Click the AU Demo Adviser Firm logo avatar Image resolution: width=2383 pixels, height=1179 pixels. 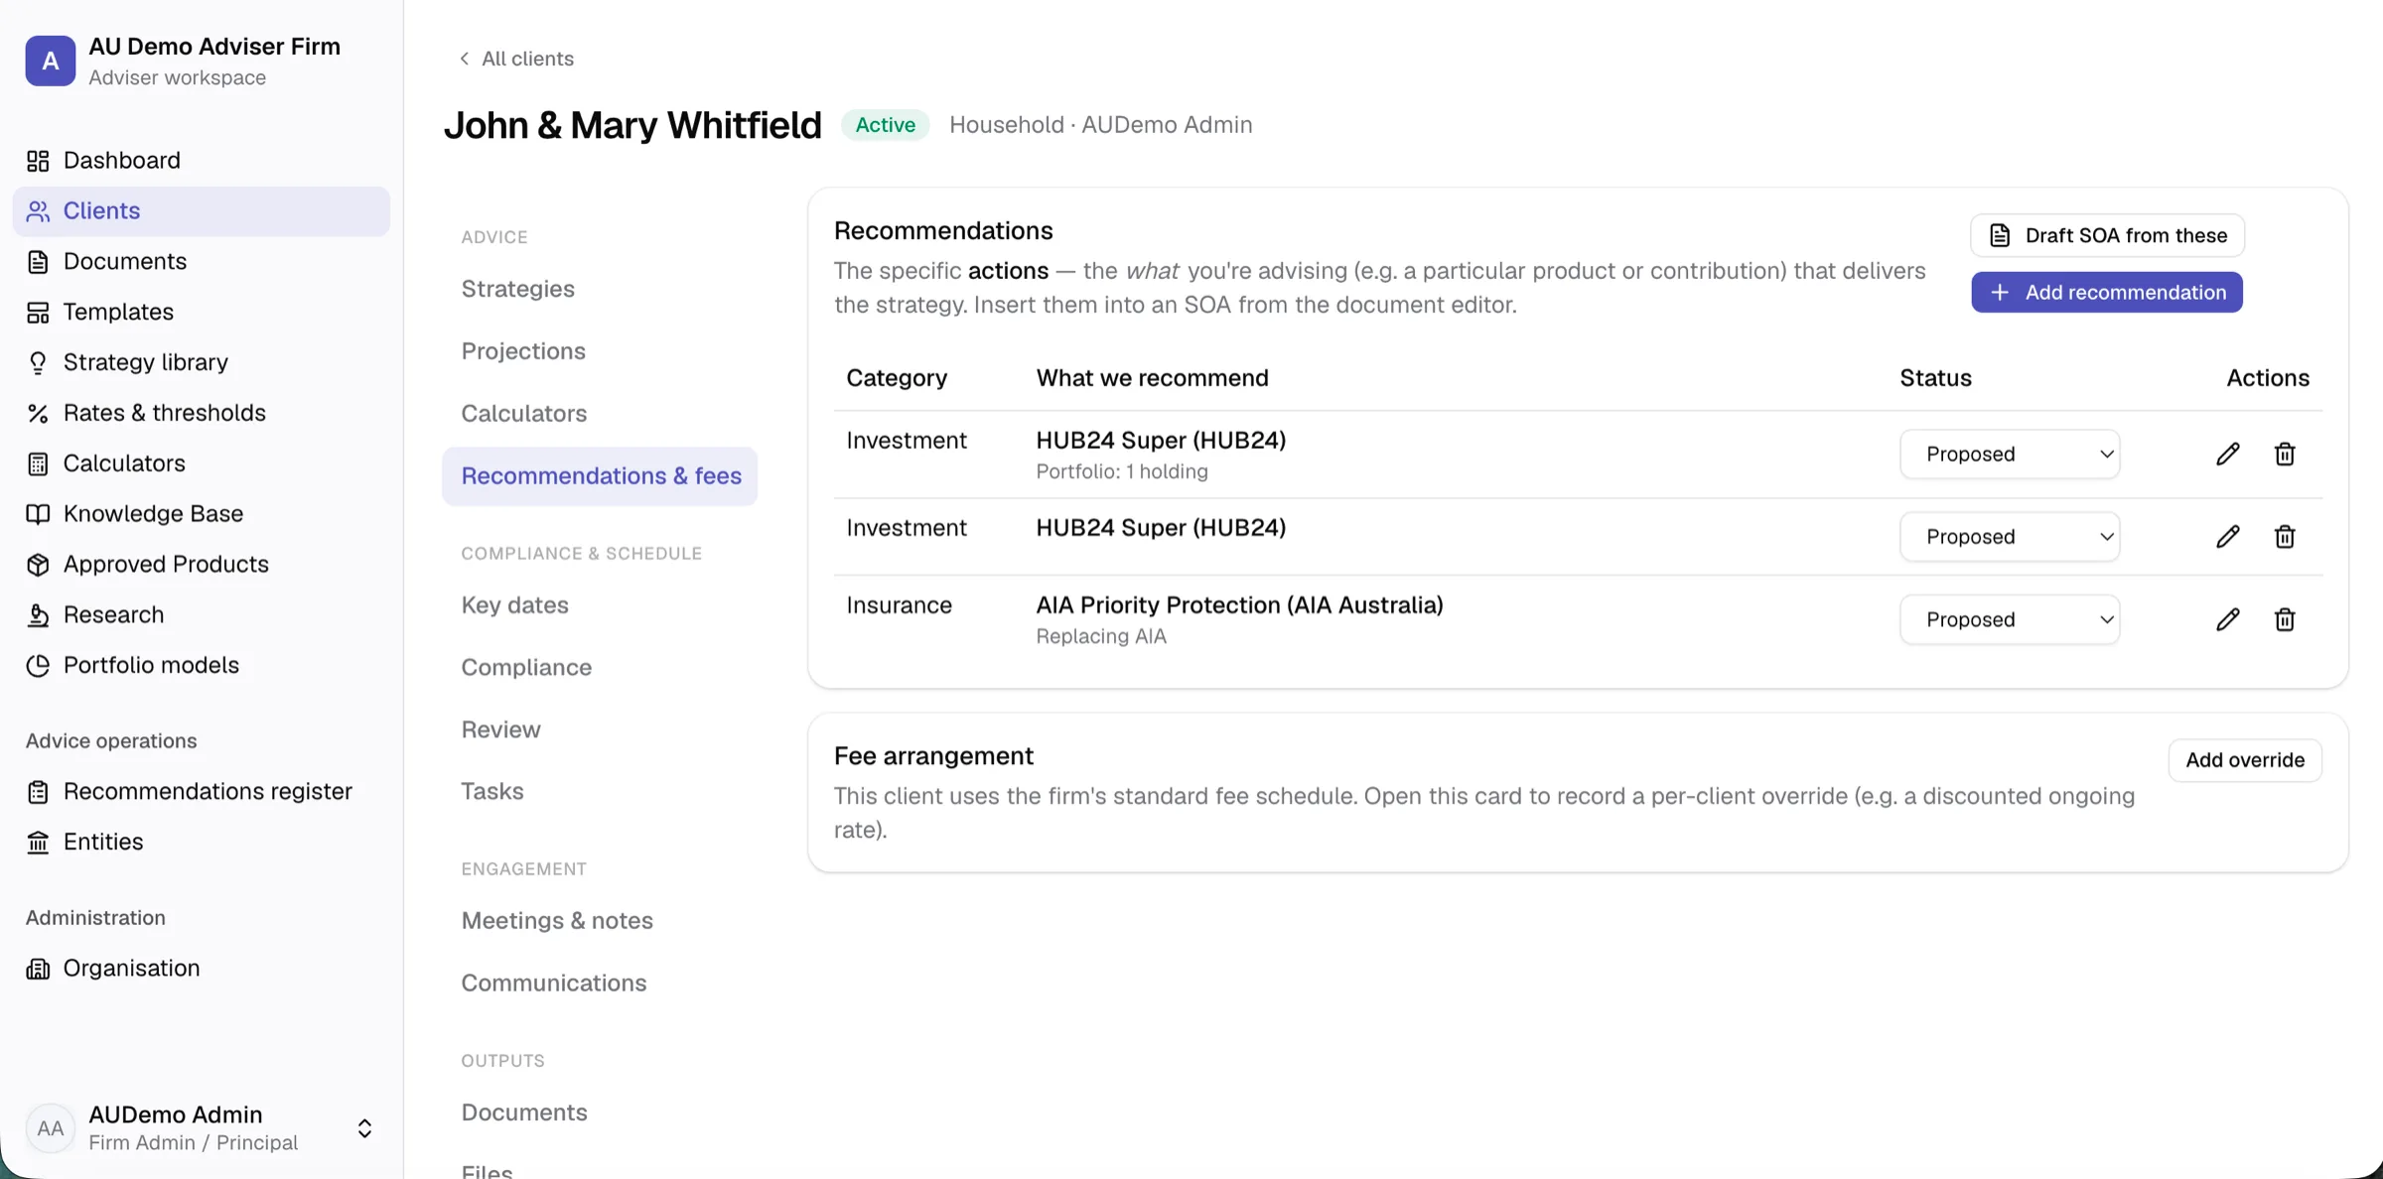[51, 61]
